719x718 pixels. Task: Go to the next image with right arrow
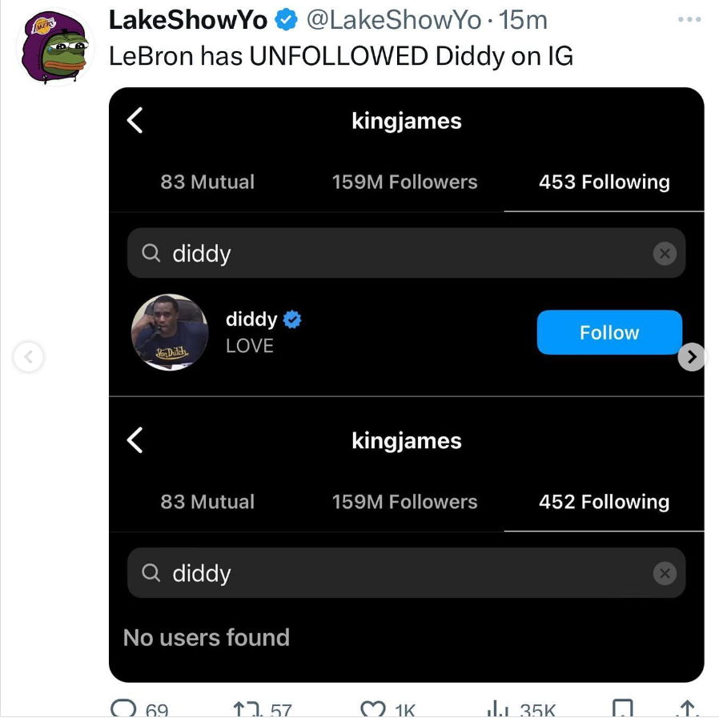tap(692, 355)
